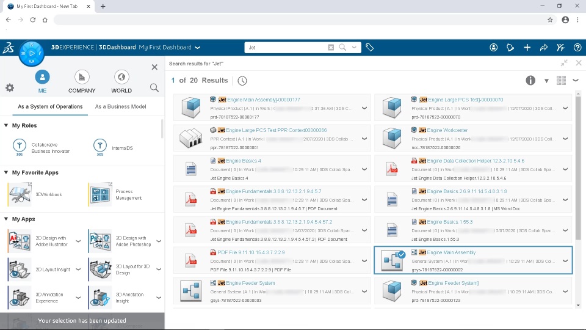
Task: Launch the 3D Annotation Insight app icon
Action: point(100,298)
